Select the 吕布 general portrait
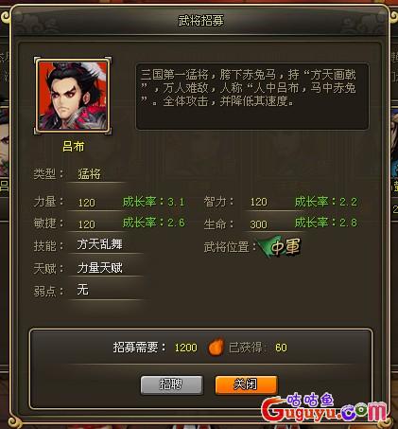Image resolution: width=398 pixels, height=429 pixels. coord(73,96)
